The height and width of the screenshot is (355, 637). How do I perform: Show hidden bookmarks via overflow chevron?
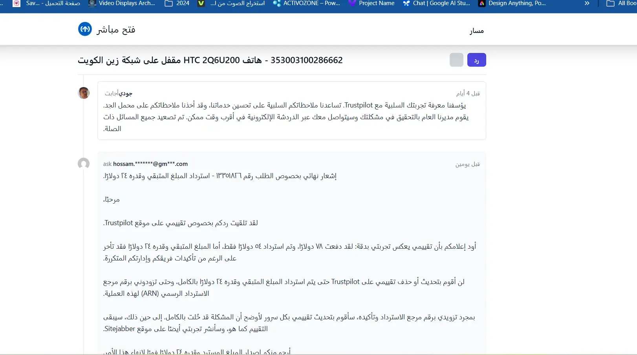click(587, 3)
